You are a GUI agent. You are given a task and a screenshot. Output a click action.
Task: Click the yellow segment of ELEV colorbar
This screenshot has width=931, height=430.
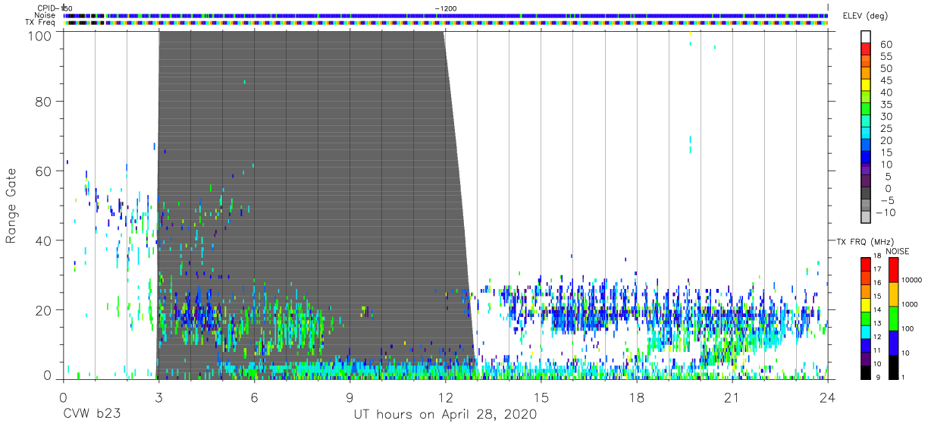click(x=866, y=83)
